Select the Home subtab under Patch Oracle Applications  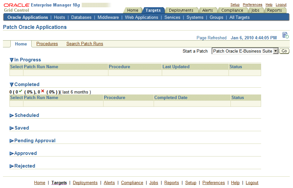pos(21,44)
